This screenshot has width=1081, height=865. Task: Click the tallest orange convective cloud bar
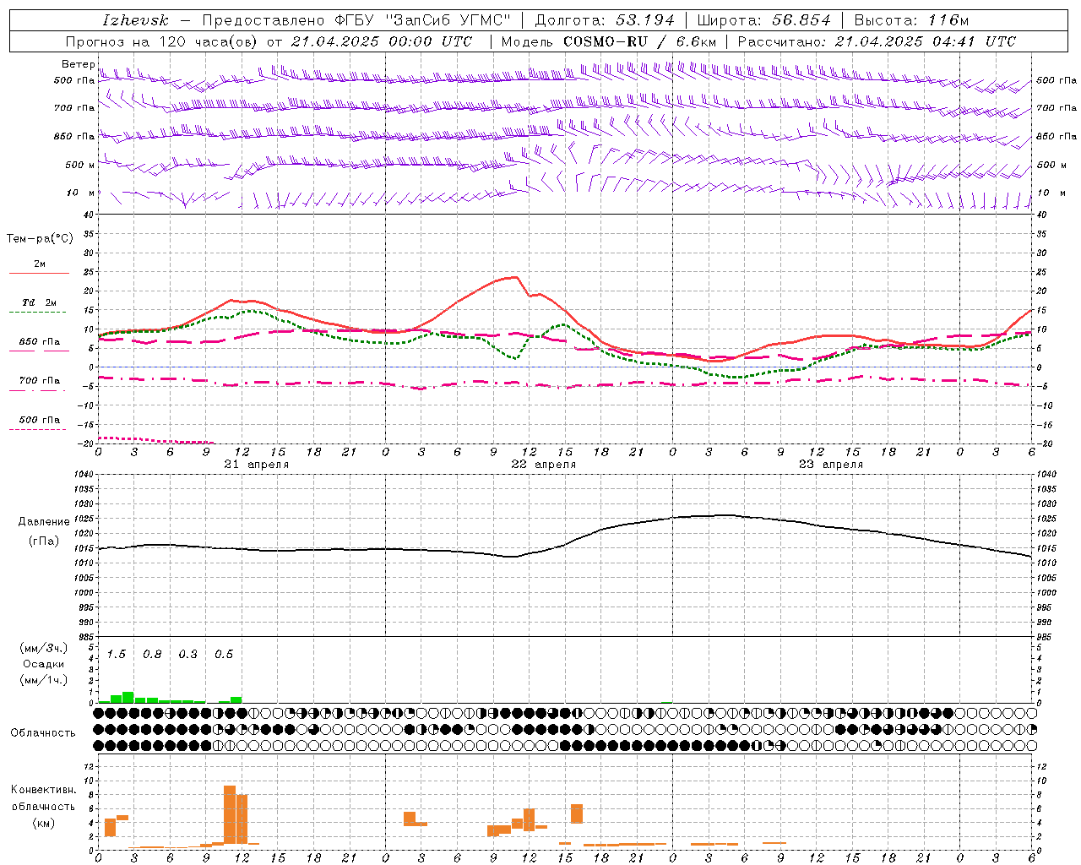click(x=230, y=814)
